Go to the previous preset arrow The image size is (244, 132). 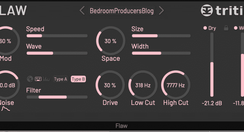point(82,11)
